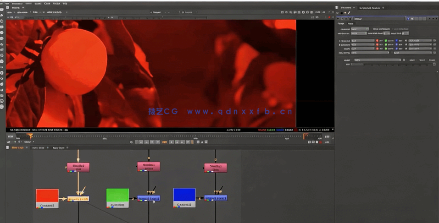This screenshot has height=223, width=439.
Task: Toggle the alpha masking checkbox
Action: pos(393,29)
